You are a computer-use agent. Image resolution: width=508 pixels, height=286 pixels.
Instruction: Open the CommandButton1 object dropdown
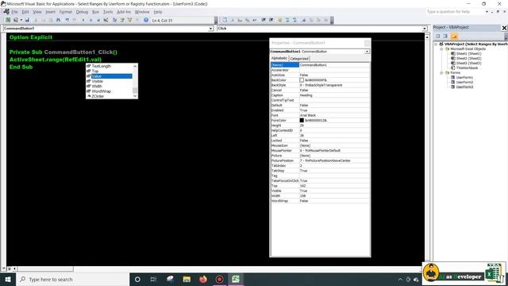coord(210,29)
